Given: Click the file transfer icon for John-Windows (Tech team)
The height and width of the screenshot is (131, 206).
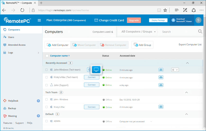Looking at the screenshot, I should 161,70.
